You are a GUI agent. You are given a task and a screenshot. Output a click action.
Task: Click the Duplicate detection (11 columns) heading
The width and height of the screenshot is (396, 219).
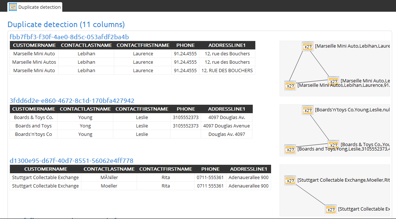(x=66, y=24)
